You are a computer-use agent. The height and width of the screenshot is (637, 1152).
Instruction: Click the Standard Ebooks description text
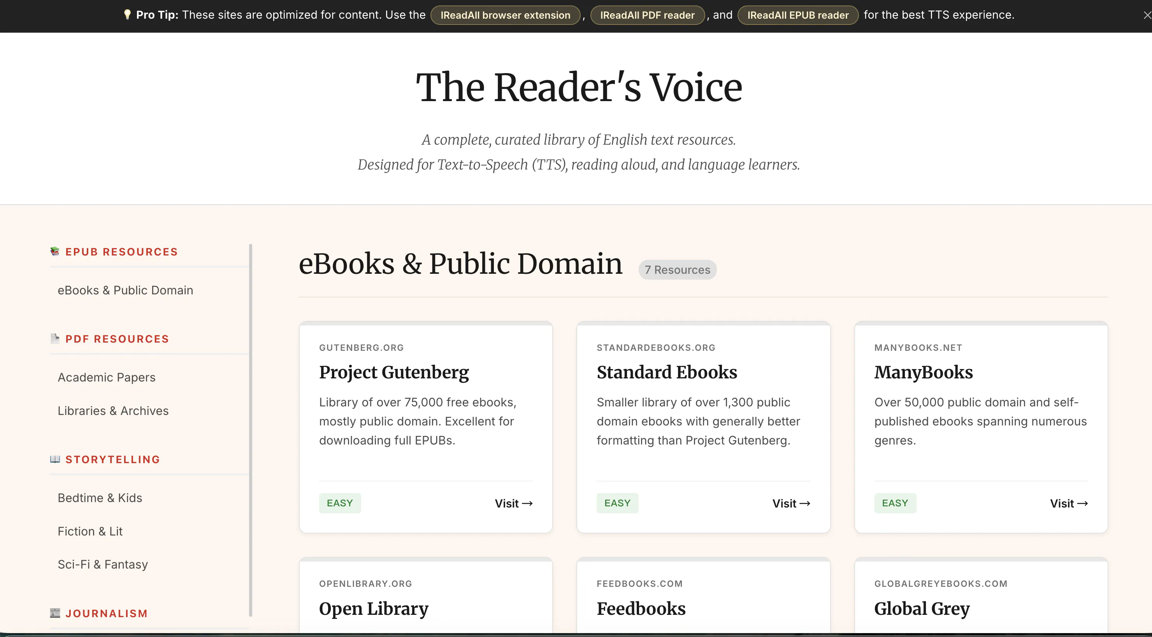tap(698, 421)
